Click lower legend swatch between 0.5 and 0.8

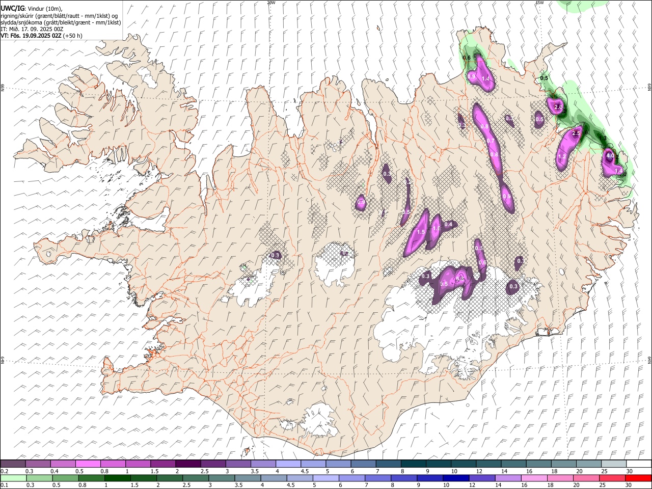(65, 478)
